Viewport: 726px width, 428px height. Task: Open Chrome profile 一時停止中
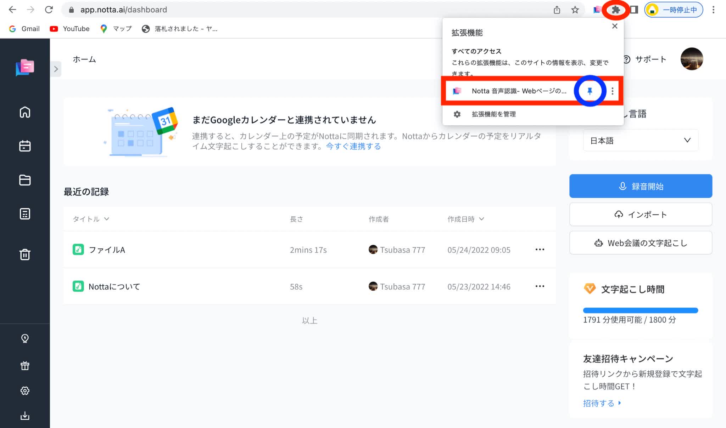point(674,10)
